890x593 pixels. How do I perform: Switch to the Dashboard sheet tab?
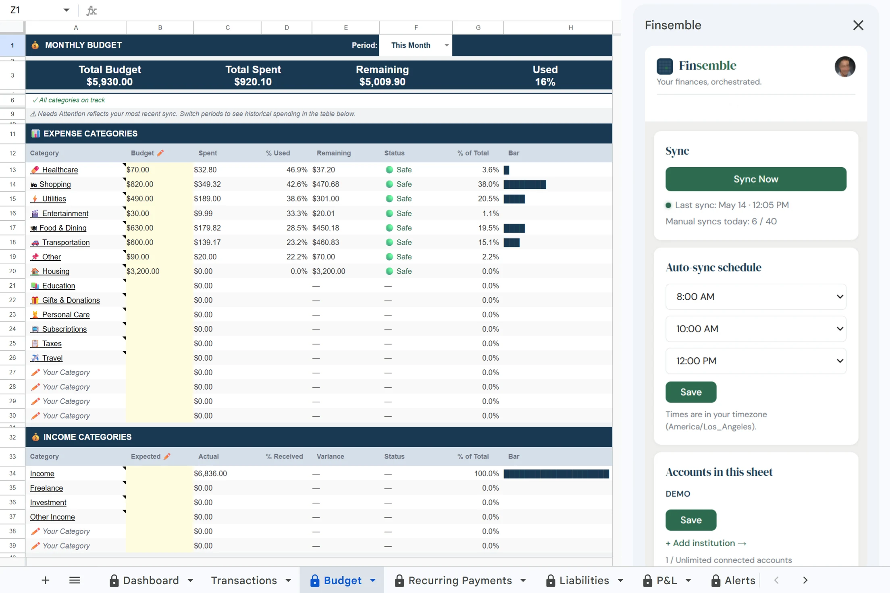tap(151, 581)
